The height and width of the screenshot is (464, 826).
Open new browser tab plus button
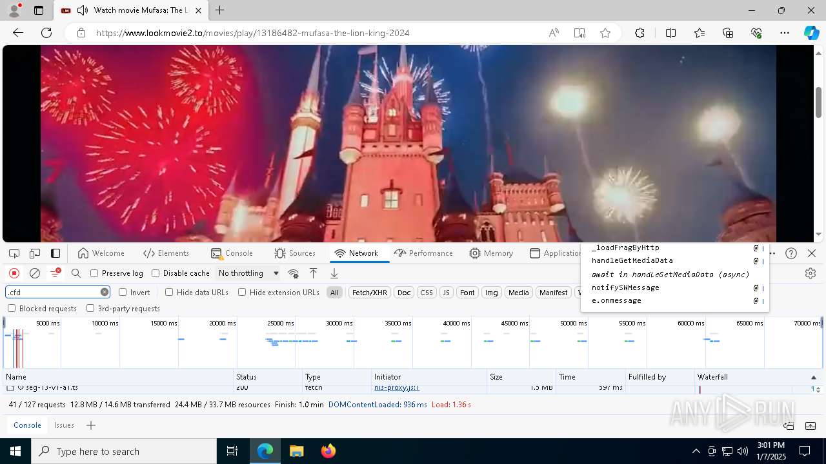(220, 10)
